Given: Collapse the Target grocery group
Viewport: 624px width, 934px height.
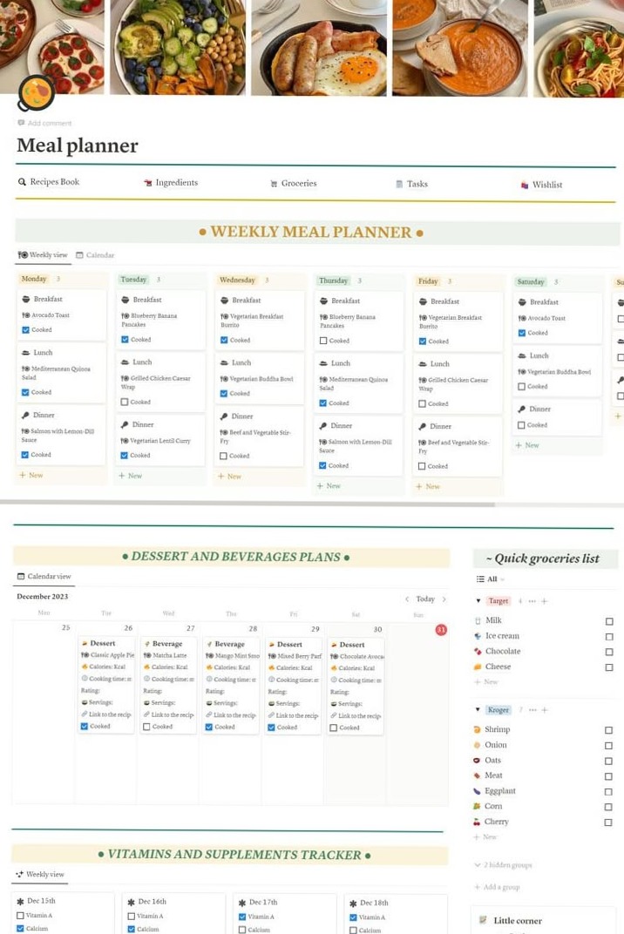Looking at the screenshot, I should [478, 600].
